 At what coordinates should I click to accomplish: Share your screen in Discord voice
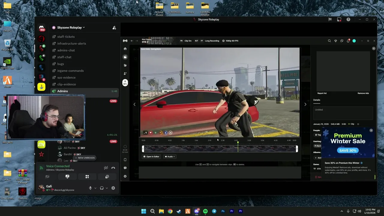[x=67, y=177]
